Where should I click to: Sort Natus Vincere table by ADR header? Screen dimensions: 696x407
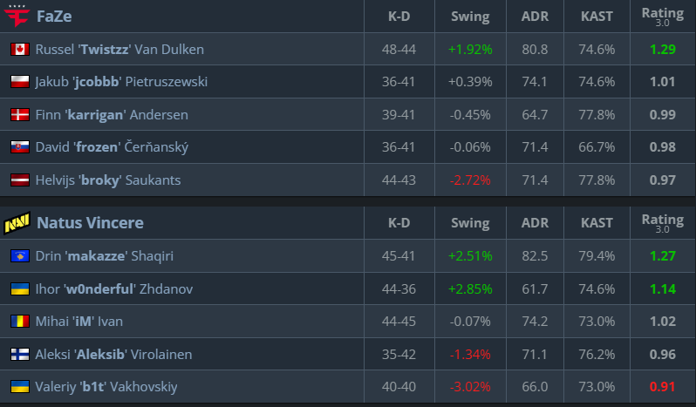tap(535, 223)
